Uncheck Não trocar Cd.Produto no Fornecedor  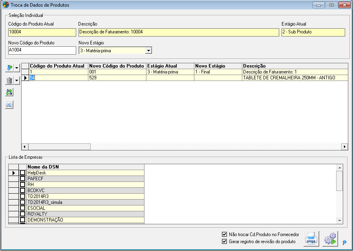[x=225, y=234]
